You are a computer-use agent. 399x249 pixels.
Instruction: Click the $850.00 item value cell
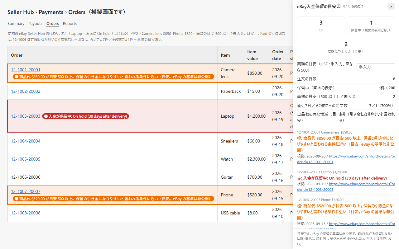click(x=257, y=73)
